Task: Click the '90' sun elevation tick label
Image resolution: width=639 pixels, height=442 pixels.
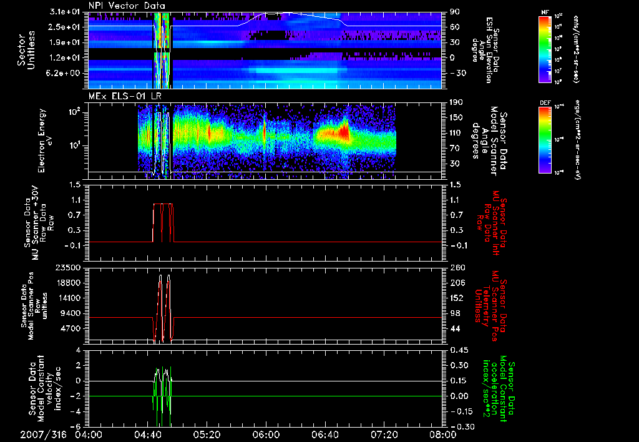Action: pyautogui.click(x=454, y=12)
